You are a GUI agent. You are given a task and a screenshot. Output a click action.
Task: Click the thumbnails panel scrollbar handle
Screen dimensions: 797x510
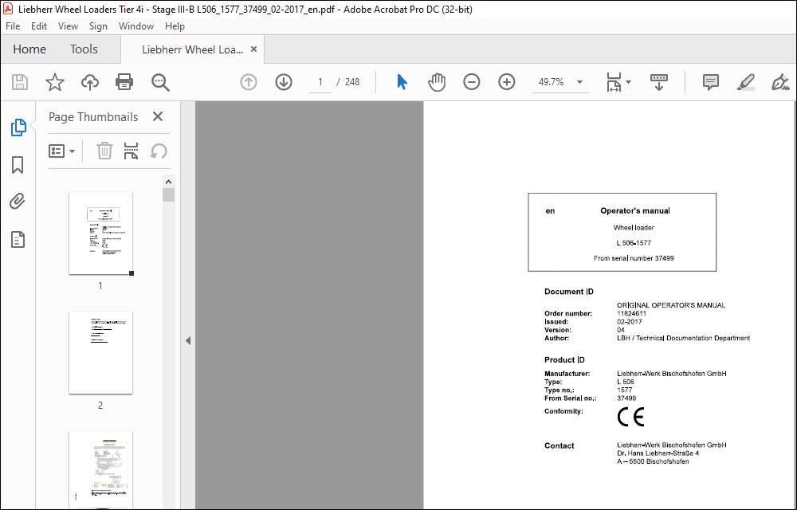coord(169,195)
